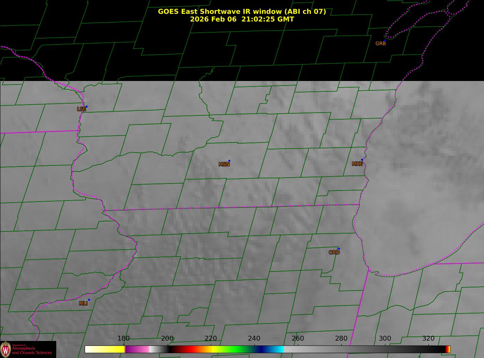
Task: Click the blue dot marker beside MLI
Action: pos(89,300)
